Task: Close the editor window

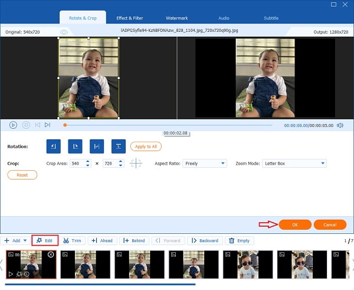Action: point(345,5)
